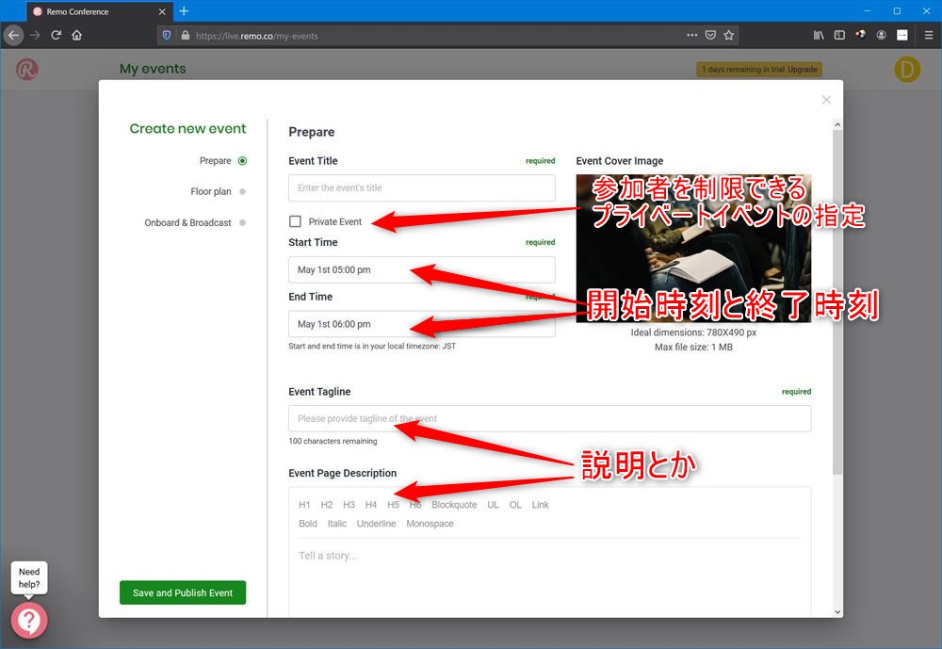The image size is (942, 649).
Task: Reload the page with the refresh icon
Action: (x=56, y=36)
